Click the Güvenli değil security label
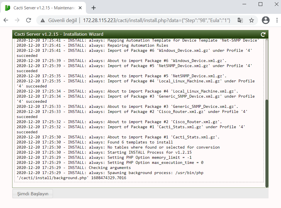 click(x=62, y=20)
